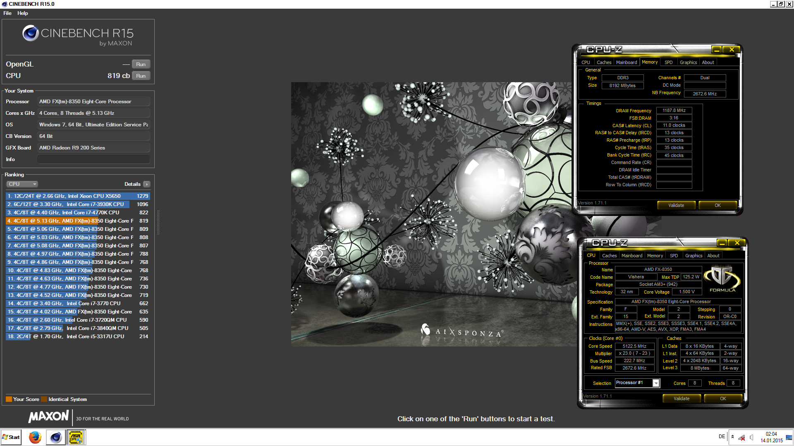
Task: Select ranking row Intel Core i7-3770
Action: point(78,304)
